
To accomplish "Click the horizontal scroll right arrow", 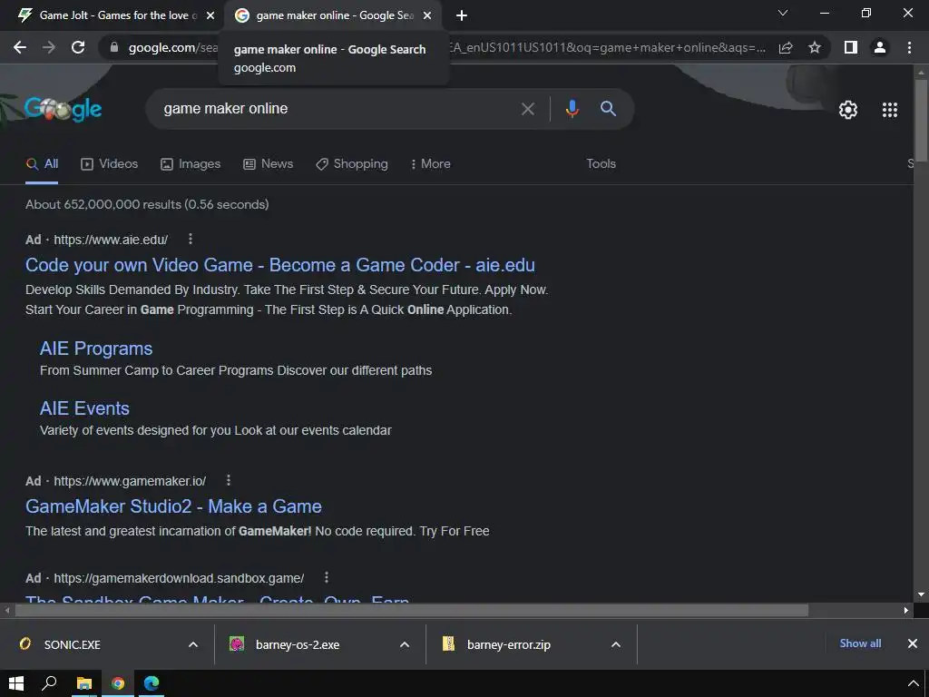I will [906, 610].
